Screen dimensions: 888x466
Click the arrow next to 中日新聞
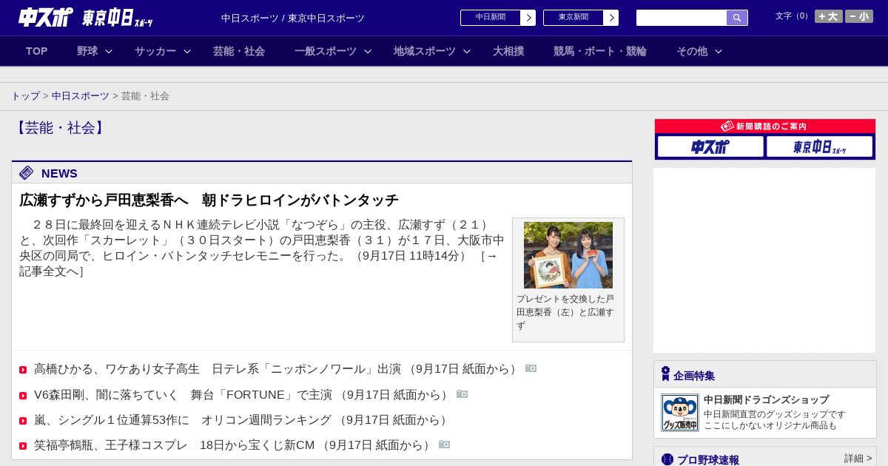tap(528, 18)
